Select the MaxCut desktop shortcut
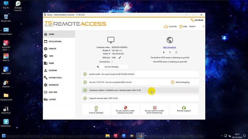248x139 pixels. pos(6,58)
